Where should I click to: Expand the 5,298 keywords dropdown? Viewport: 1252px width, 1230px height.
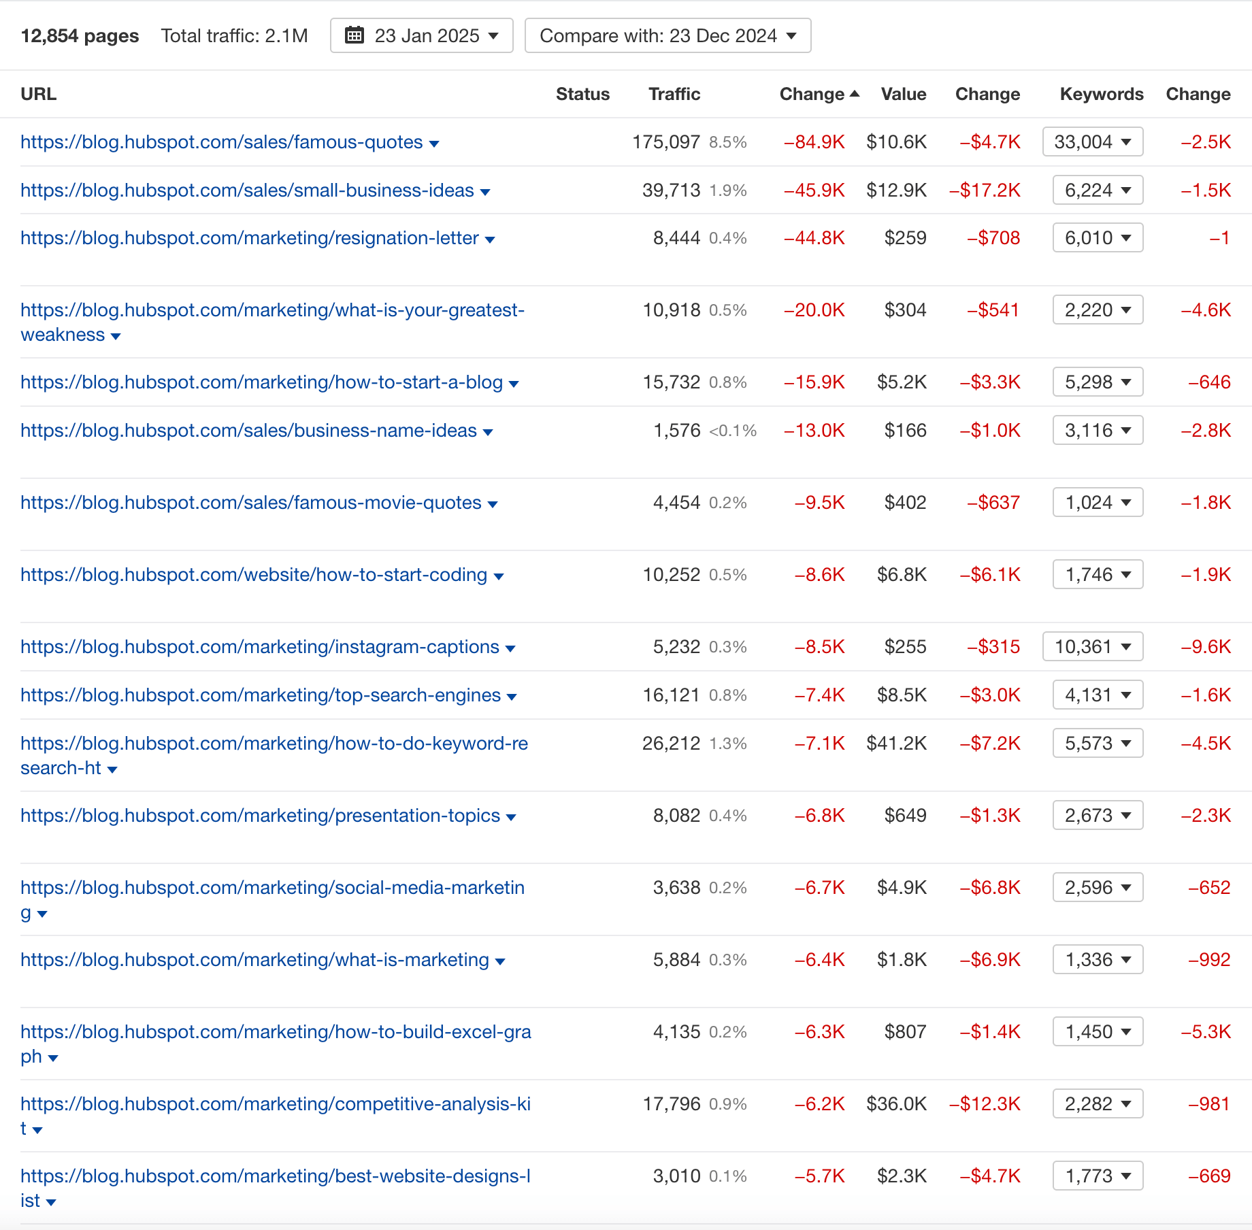tap(1098, 382)
